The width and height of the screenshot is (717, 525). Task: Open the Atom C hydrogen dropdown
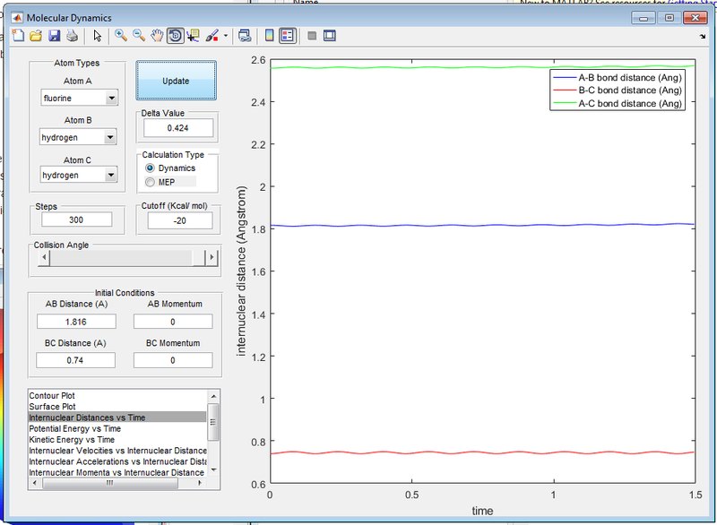pyautogui.click(x=79, y=176)
